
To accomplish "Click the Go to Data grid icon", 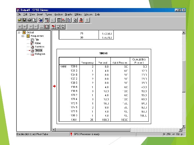I will (x=59, y=20).
